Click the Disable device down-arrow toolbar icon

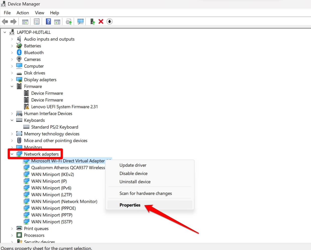click(109, 22)
